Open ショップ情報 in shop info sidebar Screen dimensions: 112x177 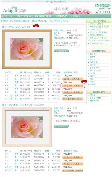pos(95,98)
